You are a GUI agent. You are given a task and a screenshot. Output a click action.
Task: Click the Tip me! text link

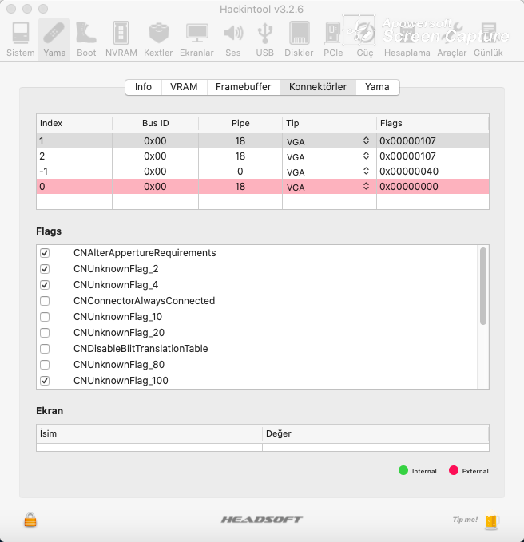pyautogui.click(x=465, y=520)
